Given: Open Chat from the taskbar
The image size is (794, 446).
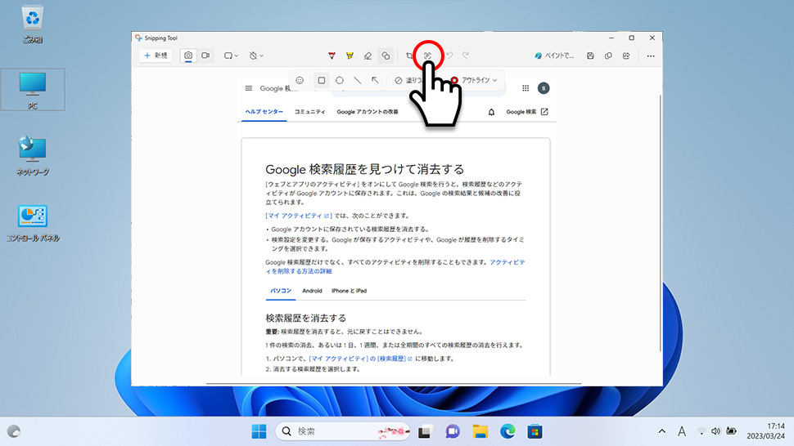Looking at the screenshot, I should click(452, 431).
